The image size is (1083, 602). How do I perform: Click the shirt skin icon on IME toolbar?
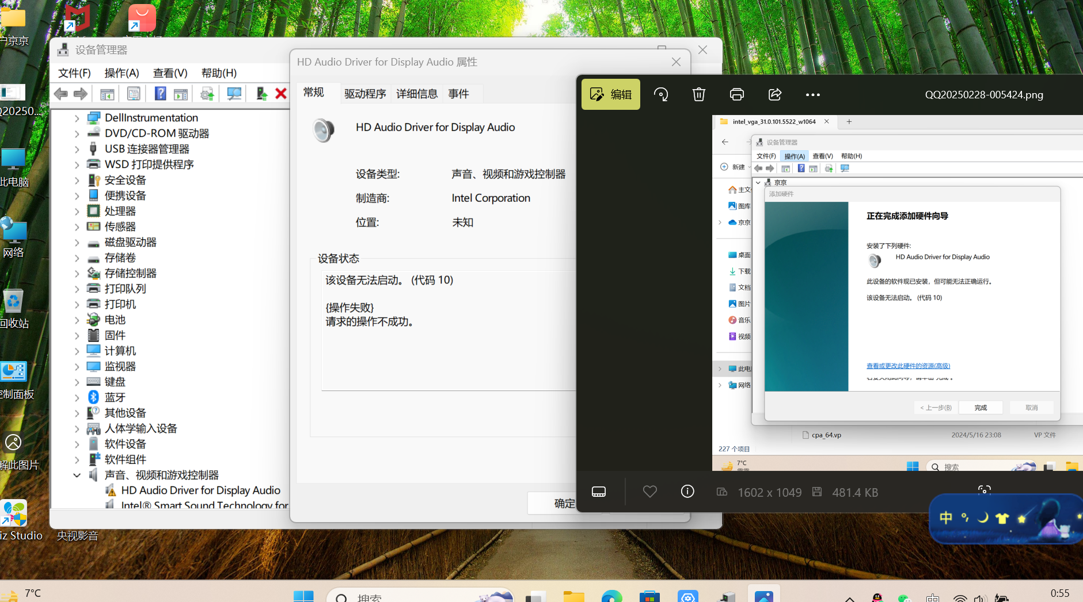point(1002,519)
